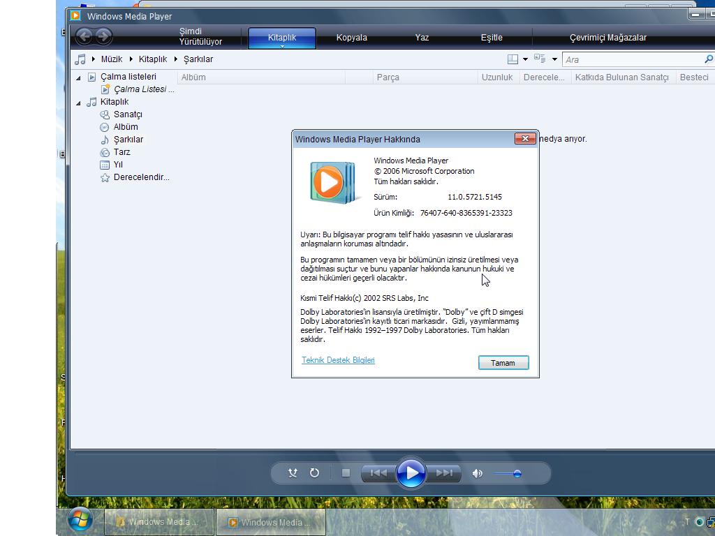Screen dimensions: 715x536
Task: Click the Kitaplık breadcrumb item
Action: [153, 59]
